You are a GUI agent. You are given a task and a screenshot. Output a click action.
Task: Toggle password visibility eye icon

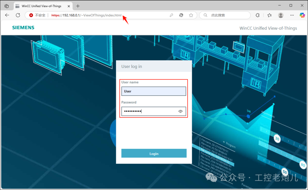180,112
